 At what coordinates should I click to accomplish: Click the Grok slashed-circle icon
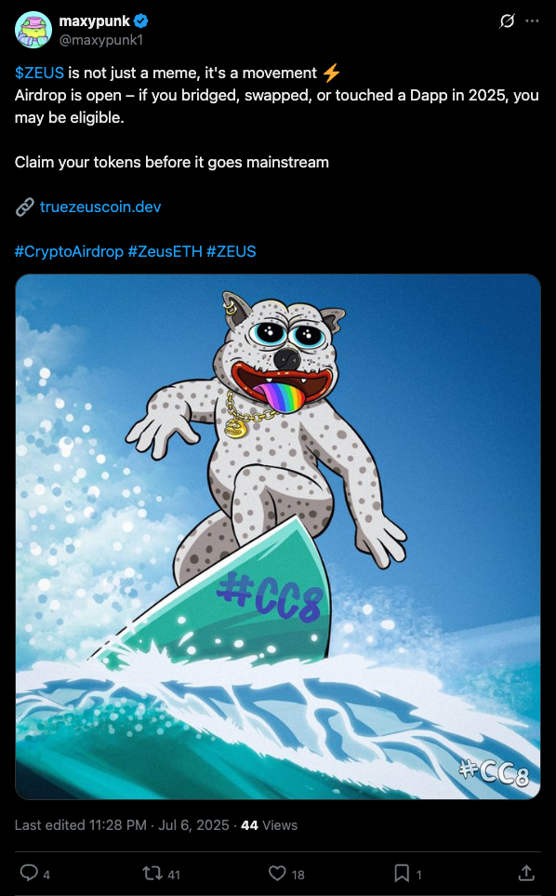(x=507, y=21)
